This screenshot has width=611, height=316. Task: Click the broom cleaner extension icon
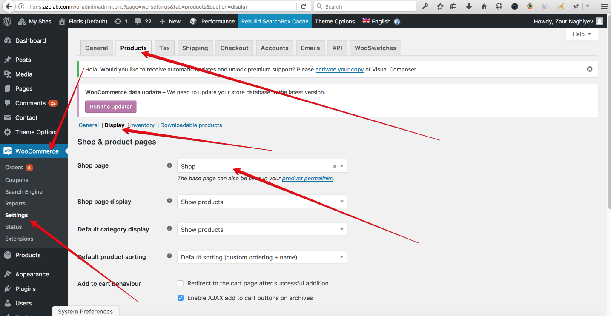(561, 6)
